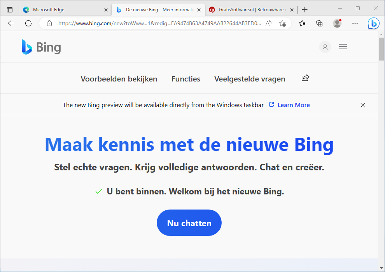Image resolution: width=385 pixels, height=272 pixels.
Task: Open Edge Settings and more menu
Action: click(x=355, y=23)
